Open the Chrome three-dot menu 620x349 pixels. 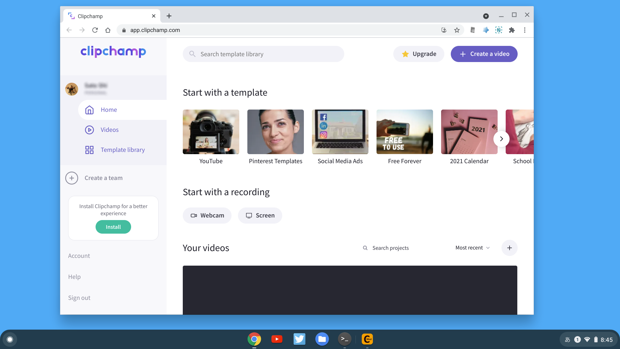pyautogui.click(x=524, y=30)
